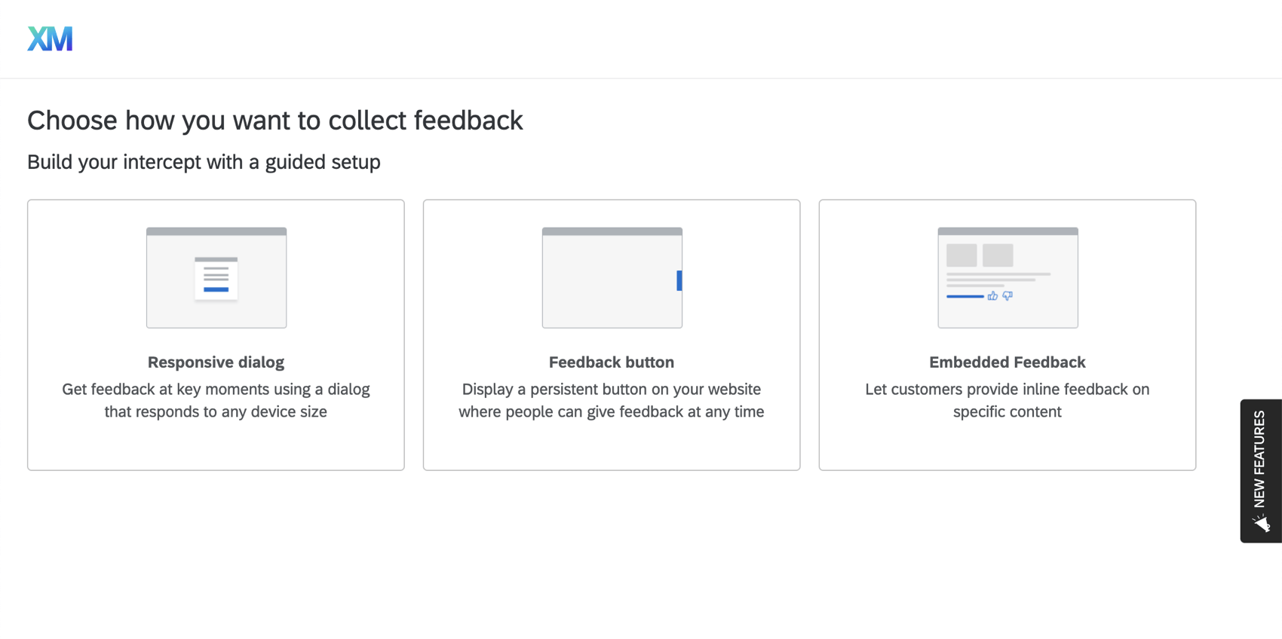Viewport: 1282px width, 639px height.
Task: Open the NEW FEATURES panel
Action: (1260, 467)
